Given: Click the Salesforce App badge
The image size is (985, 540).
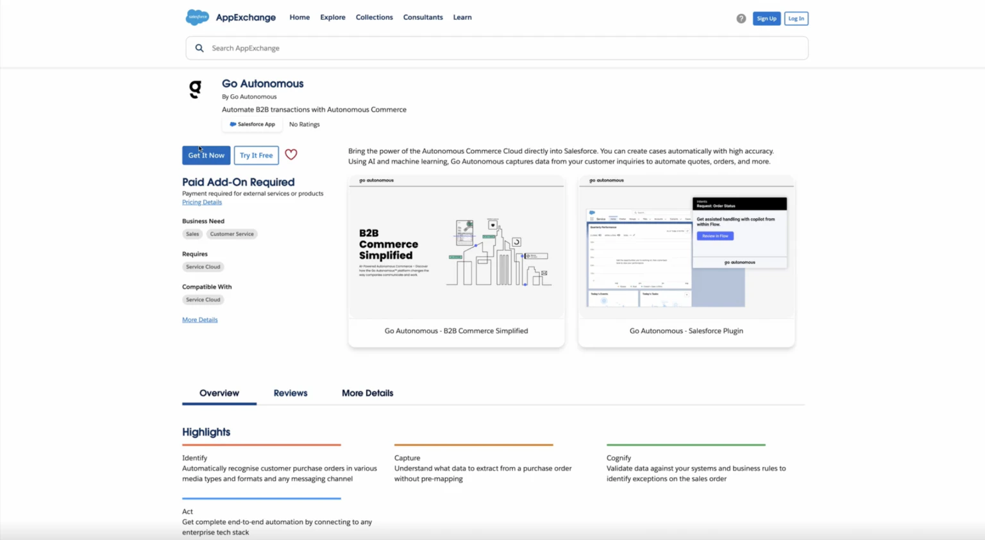Looking at the screenshot, I should coord(252,124).
